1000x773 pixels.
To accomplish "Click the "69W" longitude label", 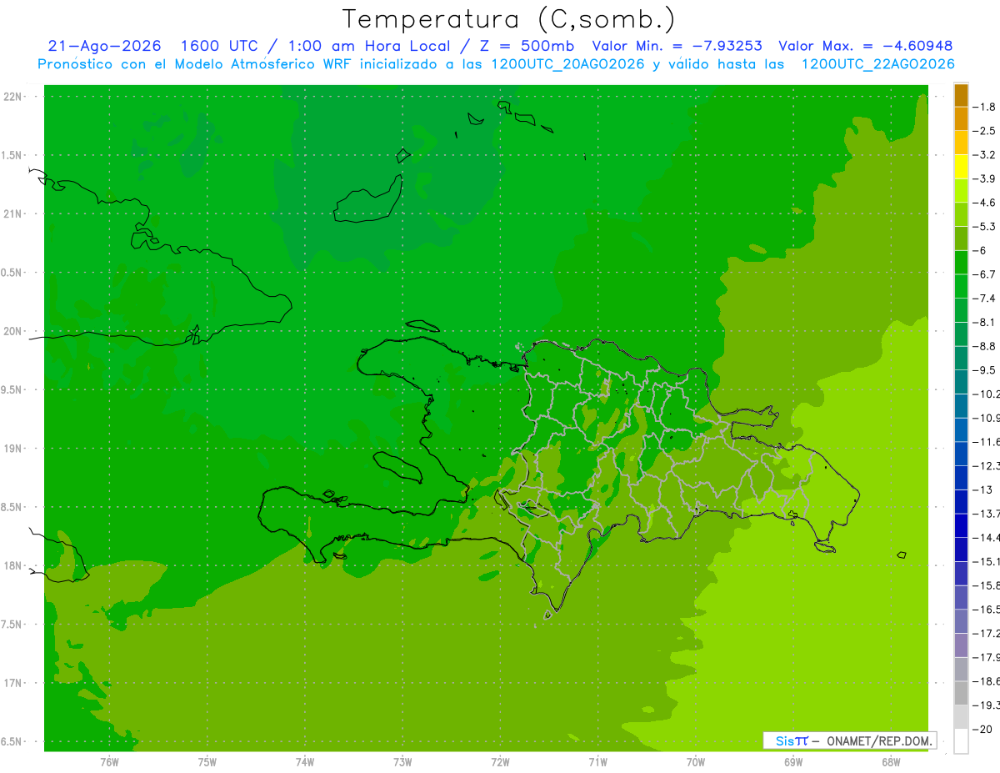I will (x=793, y=762).
